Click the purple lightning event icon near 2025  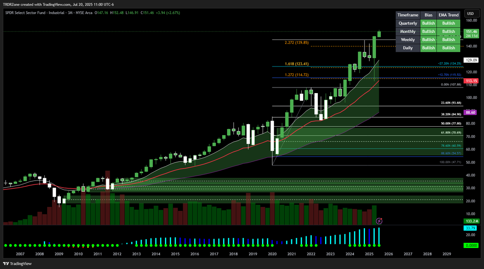point(379,221)
